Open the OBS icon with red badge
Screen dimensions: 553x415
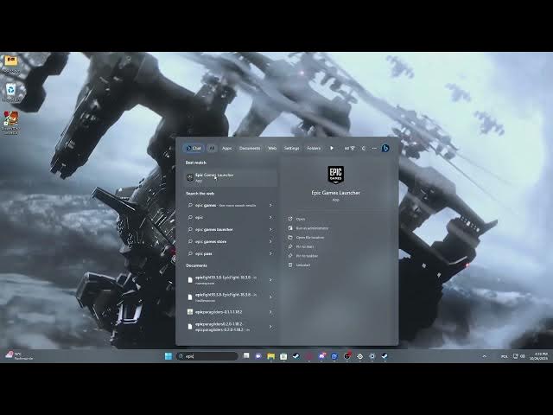tap(347, 355)
